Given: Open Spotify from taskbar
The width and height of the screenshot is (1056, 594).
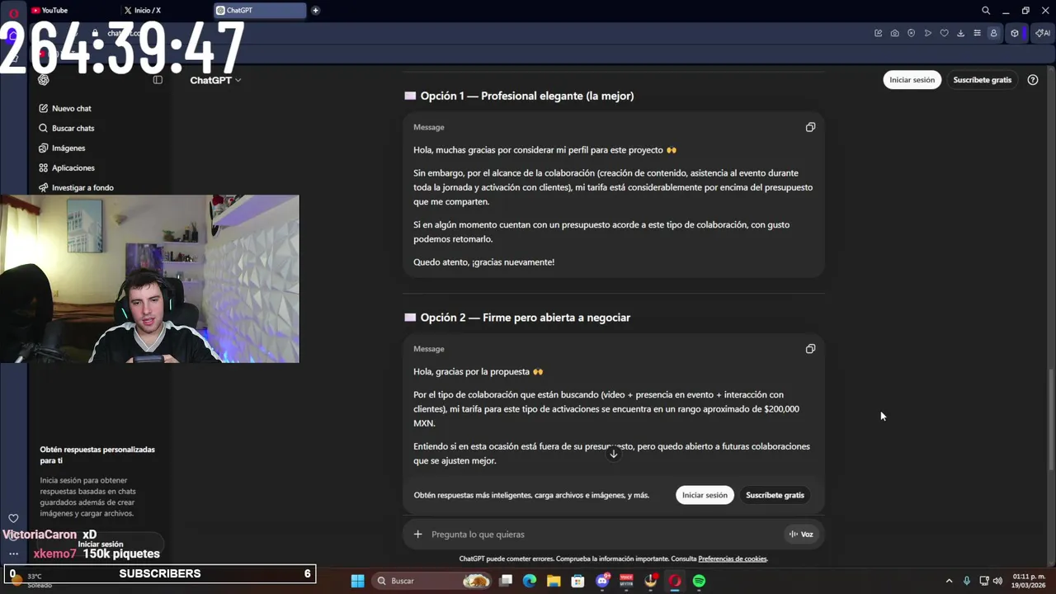Looking at the screenshot, I should click(x=699, y=581).
